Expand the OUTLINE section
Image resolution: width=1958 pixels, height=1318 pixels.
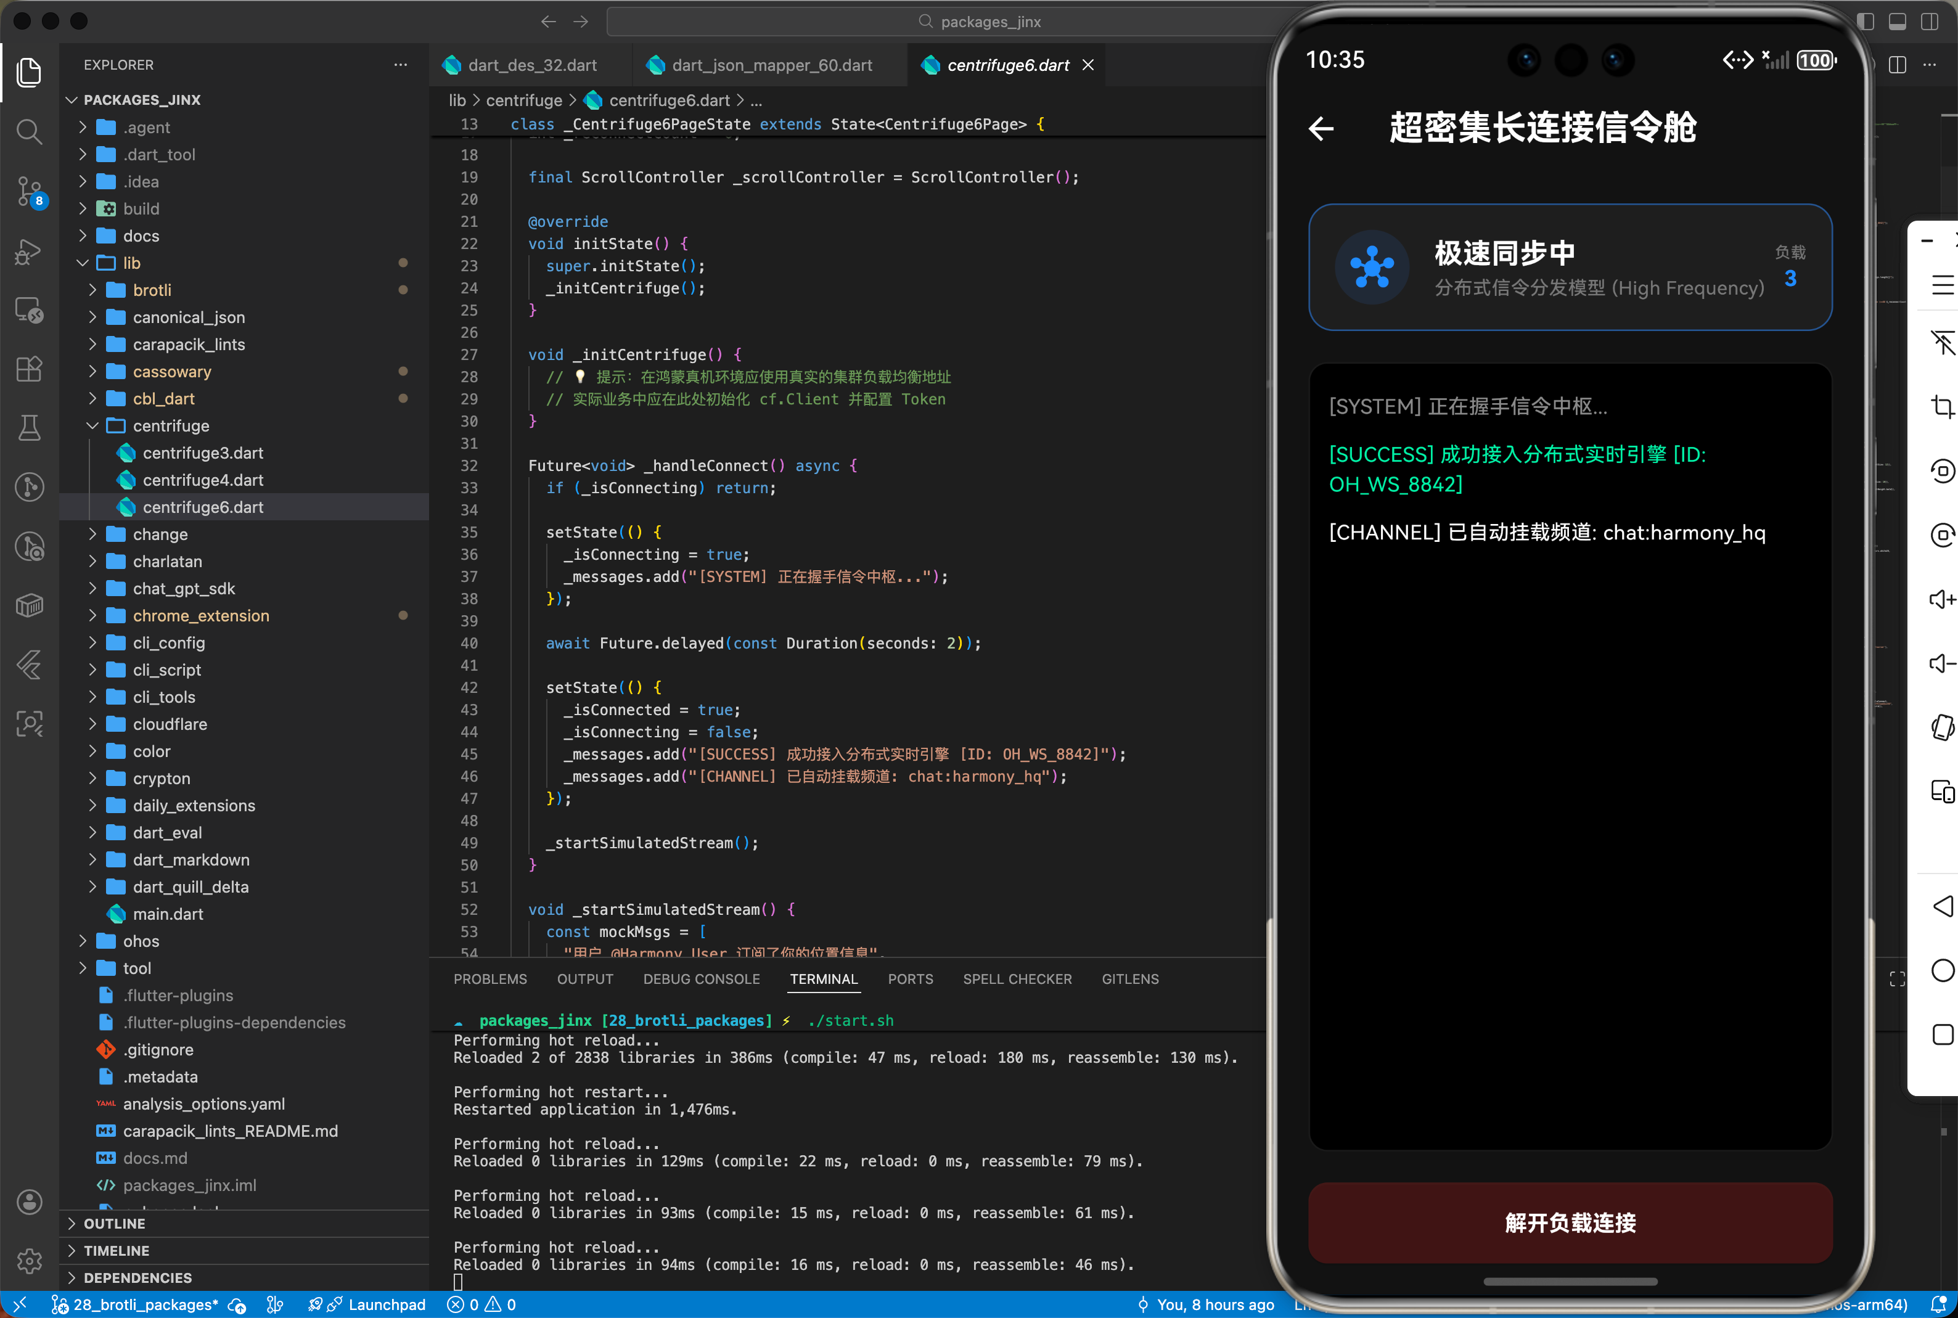(x=114, y=1224)
